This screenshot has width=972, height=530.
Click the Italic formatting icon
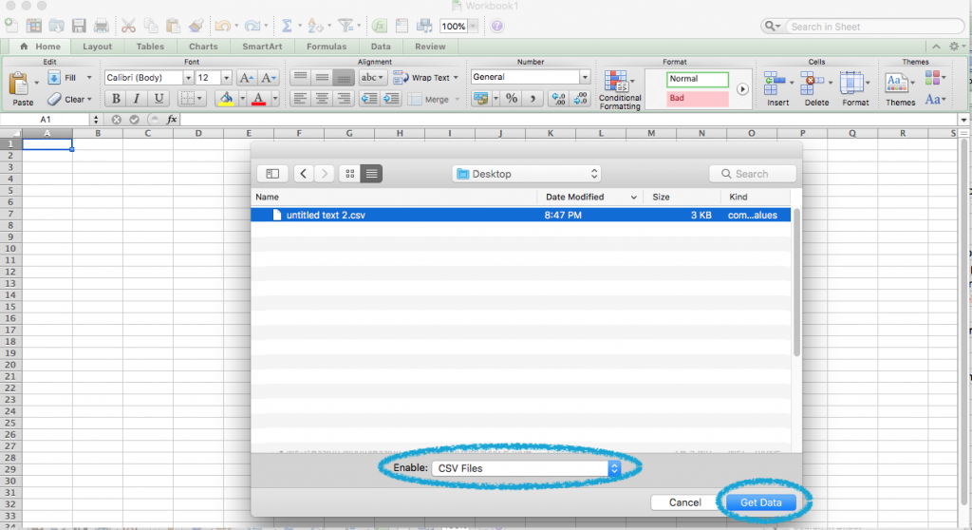[x=138, y=99]
